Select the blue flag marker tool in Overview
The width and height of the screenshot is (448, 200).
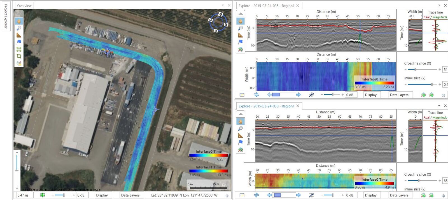coord(19,42)
